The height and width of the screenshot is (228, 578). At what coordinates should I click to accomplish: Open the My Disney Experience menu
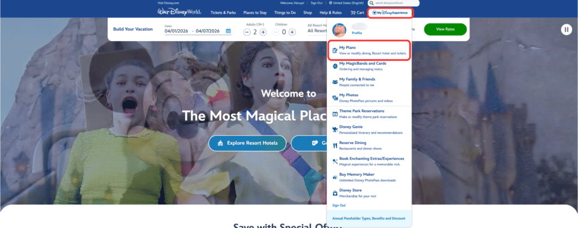pyautogui.click(x=391, y=13)
